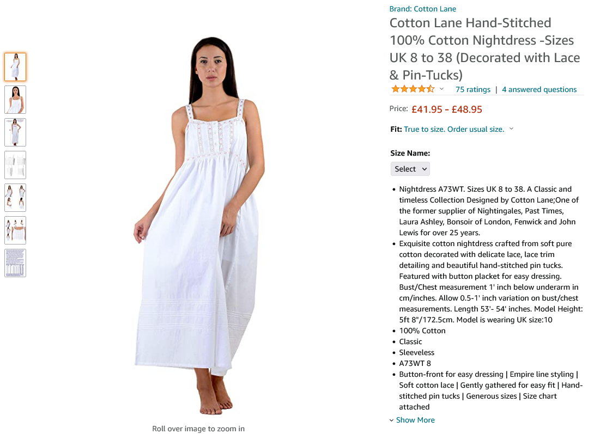Expand the star rating breakdown chevron
Viewport: 594px width, 434px height.
pyautogui.click(x=441, y=89)
